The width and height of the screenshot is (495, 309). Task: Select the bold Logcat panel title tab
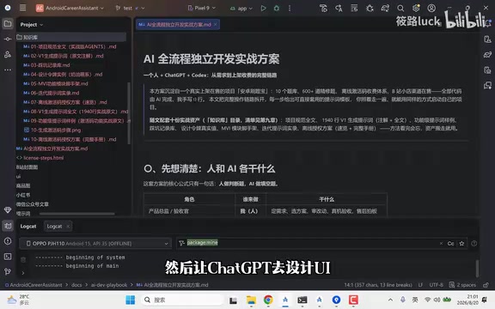pyautogui.click(x=28, y=227)
